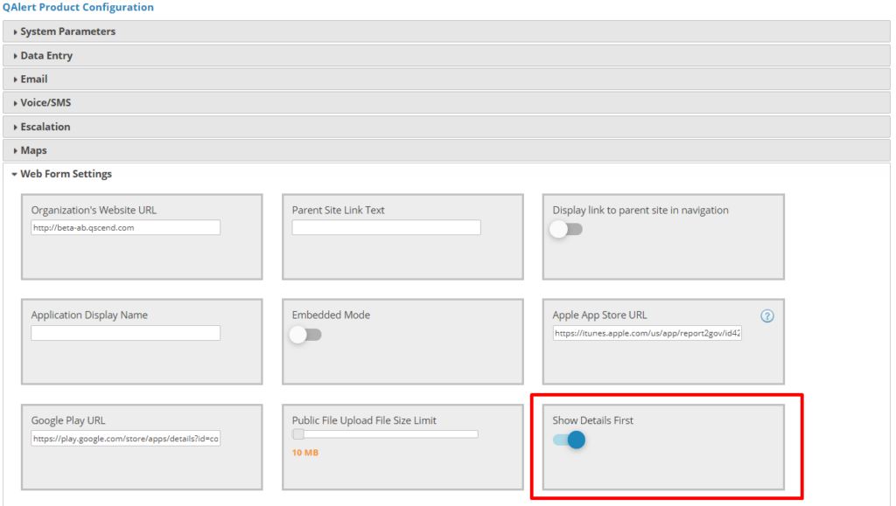This screenshot has height=506, width=896.
Task: Click the QAlert Product Configuration heading
Action: click(x=78, y=7)
